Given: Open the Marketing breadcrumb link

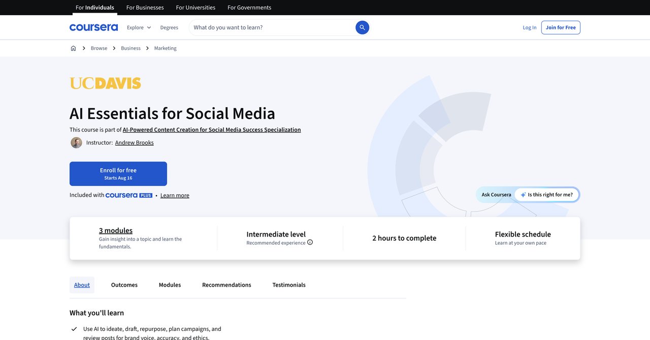Looking at the screenshot, I should pos(166,48).
